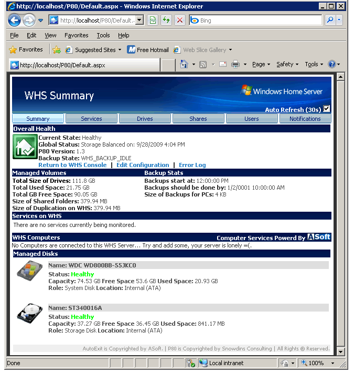
Task: Stop loading with the red X icon
Action: [x=180, y=20]
